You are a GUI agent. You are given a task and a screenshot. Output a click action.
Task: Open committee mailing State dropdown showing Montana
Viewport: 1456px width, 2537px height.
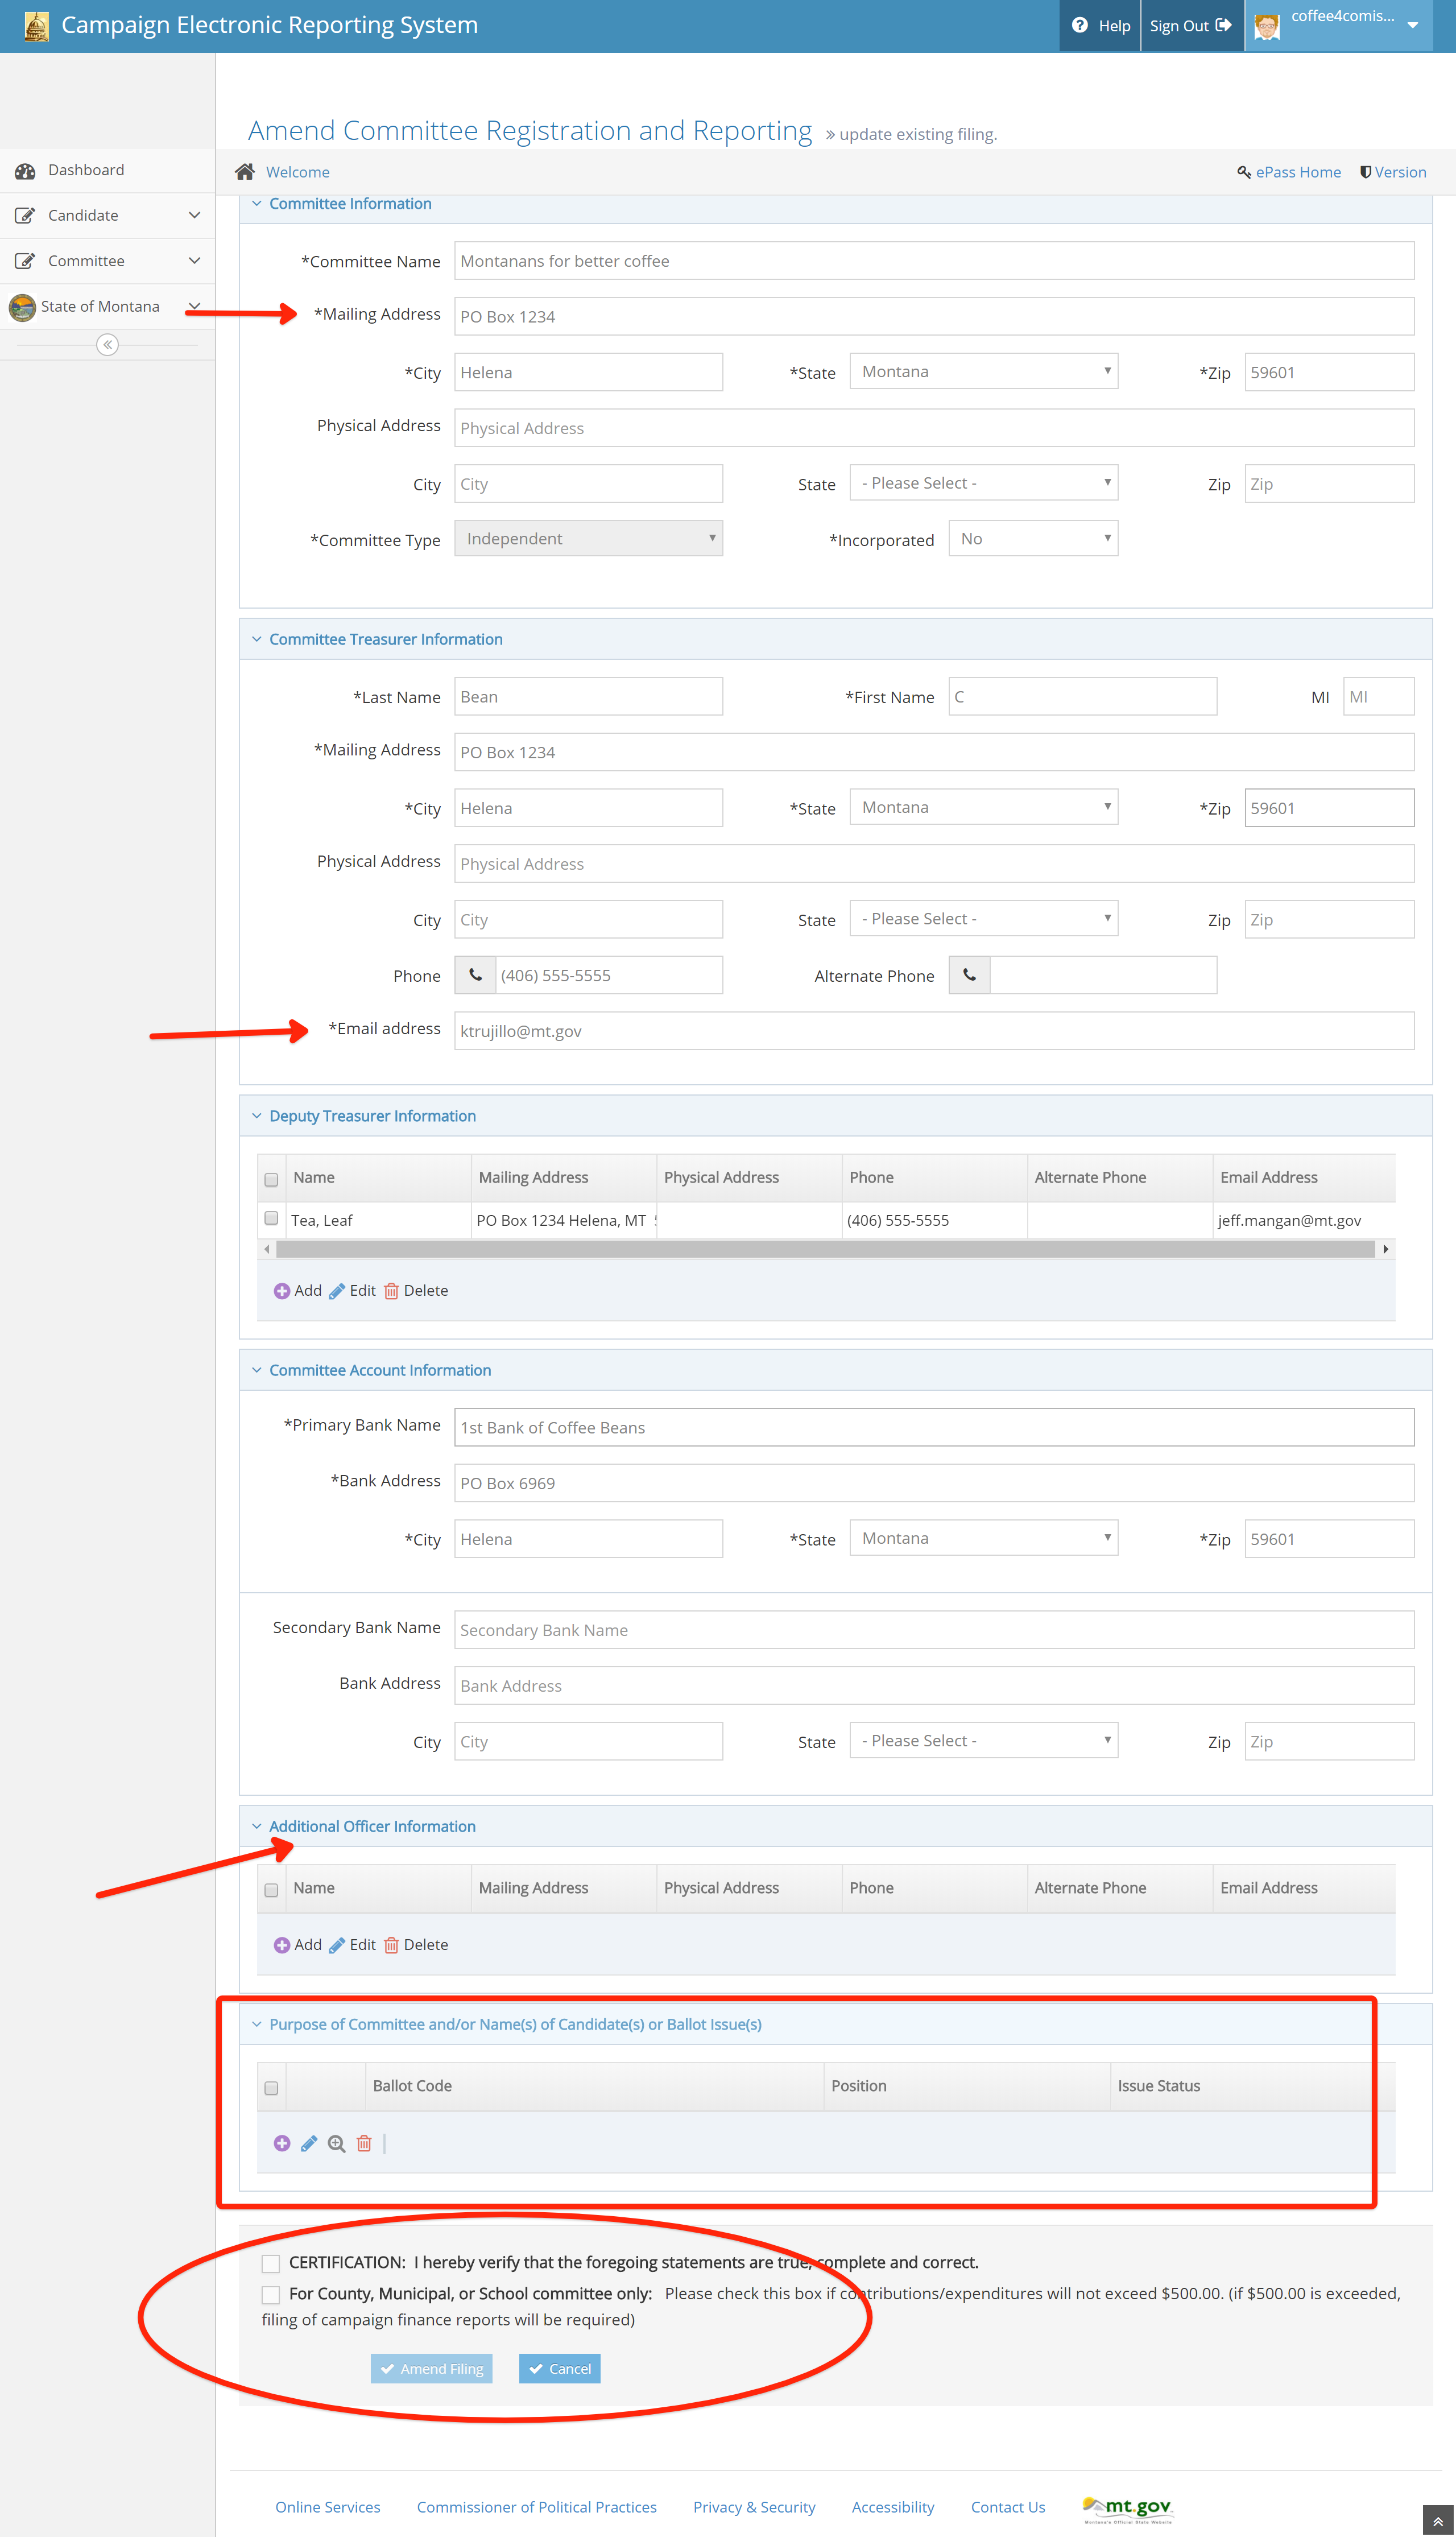pos(983,371)
